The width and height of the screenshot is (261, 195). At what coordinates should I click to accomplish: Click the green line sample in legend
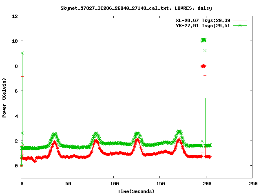pos(240,25)
